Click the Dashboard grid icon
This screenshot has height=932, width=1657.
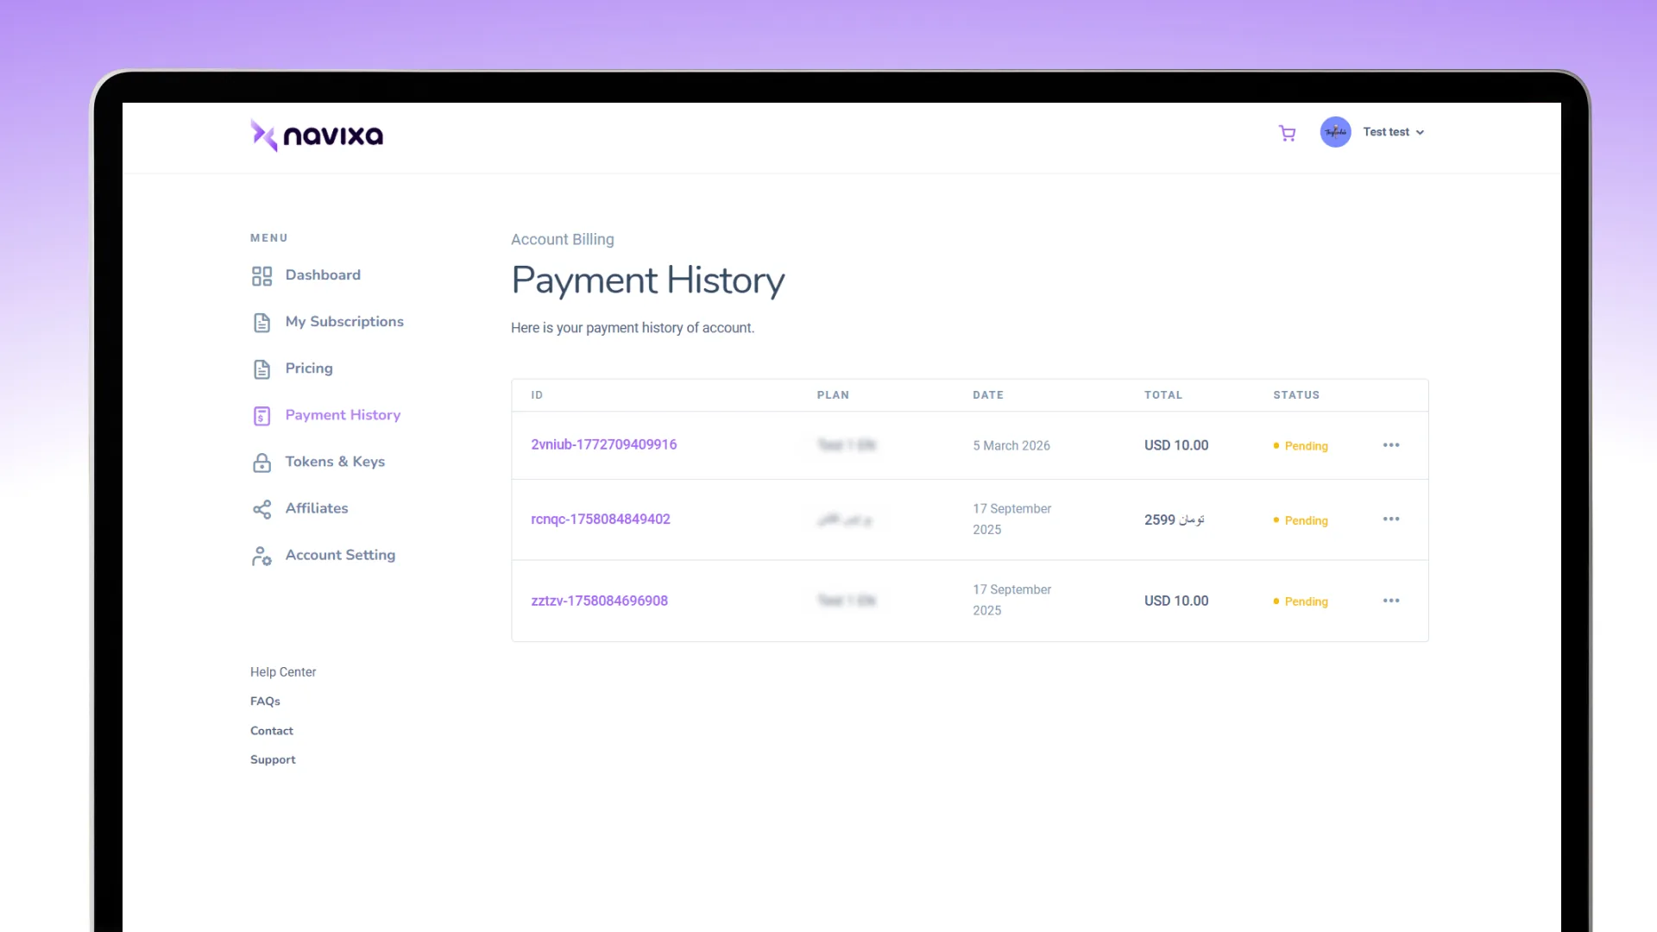point(261,276)
